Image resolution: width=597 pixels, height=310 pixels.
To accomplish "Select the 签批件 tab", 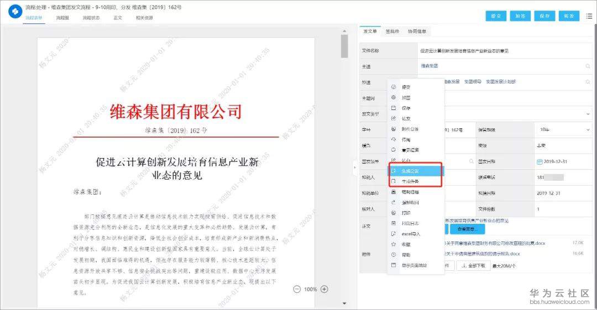I will tap(392, 31).
